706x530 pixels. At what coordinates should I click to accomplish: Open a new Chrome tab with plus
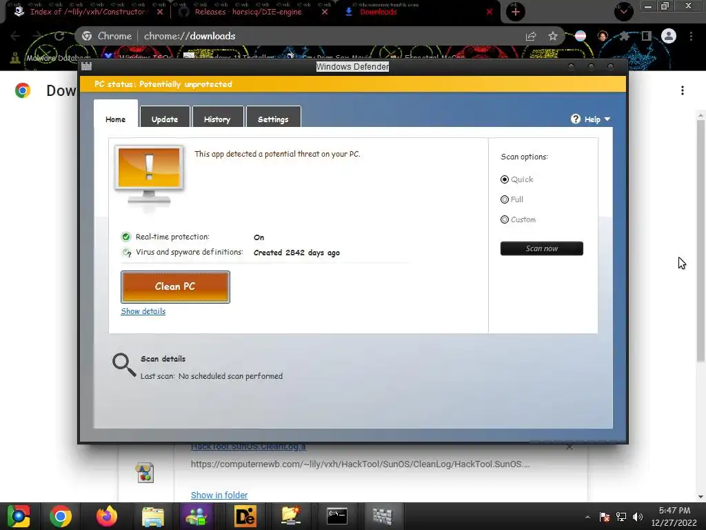pyautogui.click(x=516, y=12)
